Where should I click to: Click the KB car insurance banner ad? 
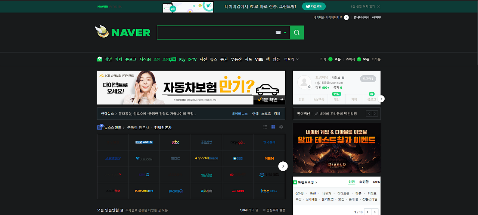click(191, 88)
